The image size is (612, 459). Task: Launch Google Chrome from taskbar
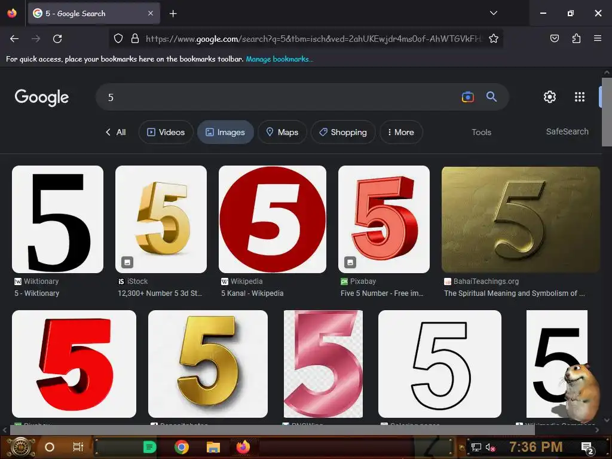tap(182, 447)
